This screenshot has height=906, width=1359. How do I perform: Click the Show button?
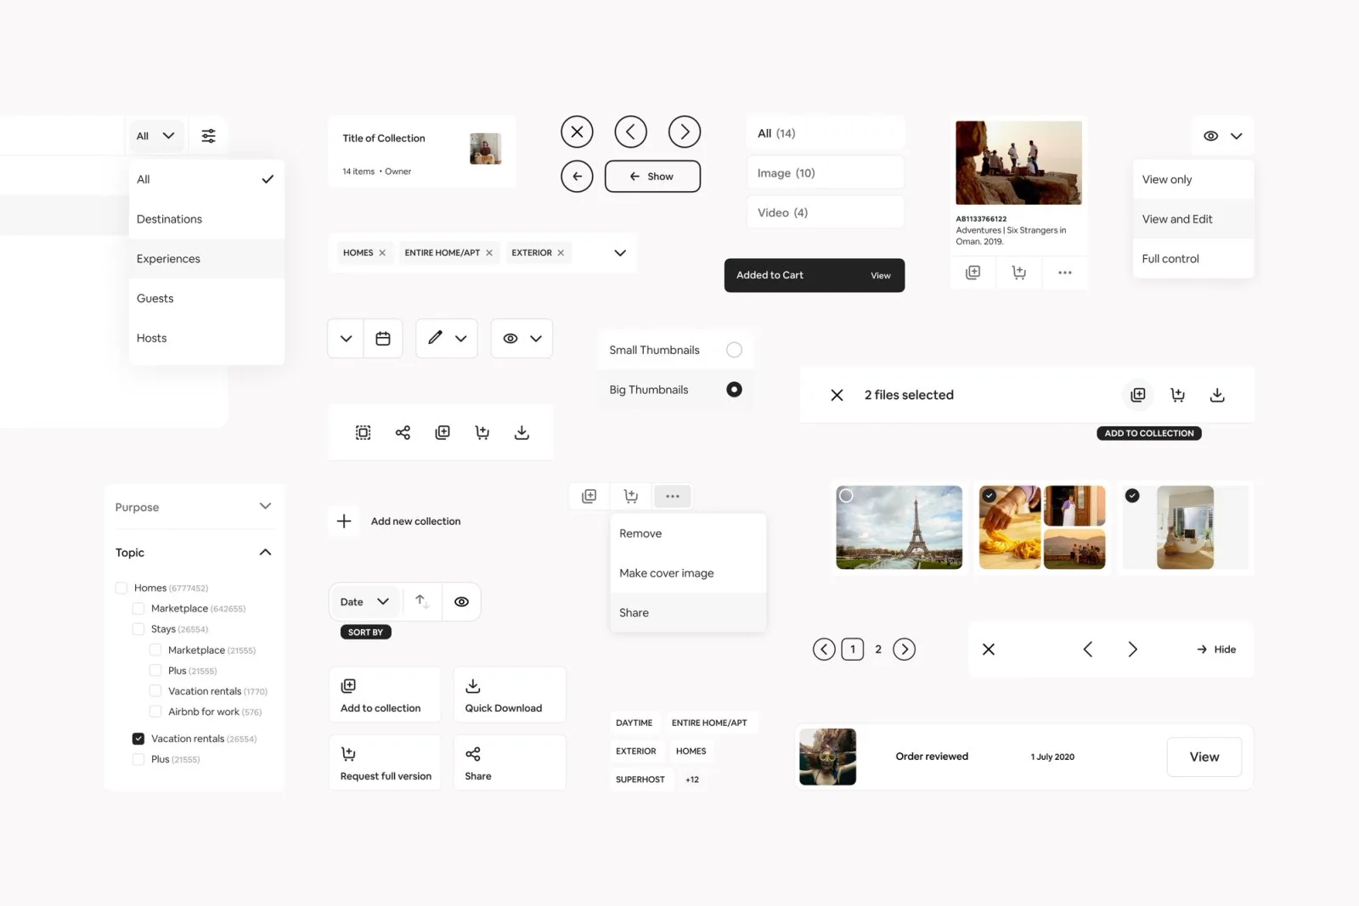[x=652, y=177]
